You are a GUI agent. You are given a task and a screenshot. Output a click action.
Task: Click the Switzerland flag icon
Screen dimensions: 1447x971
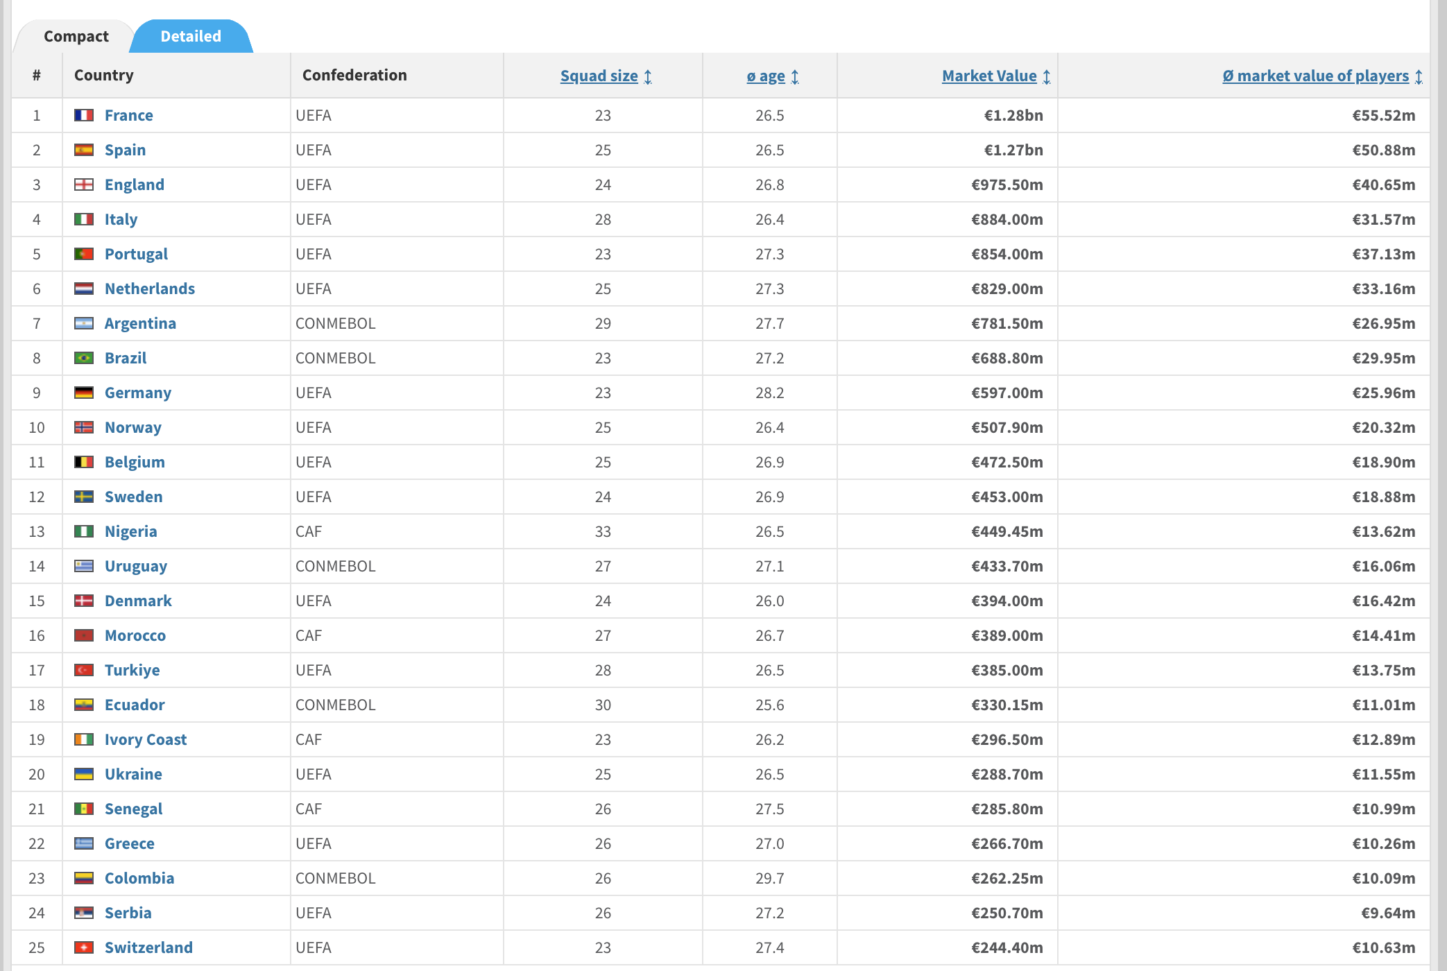pyautogui.click(x=84, y=947)
